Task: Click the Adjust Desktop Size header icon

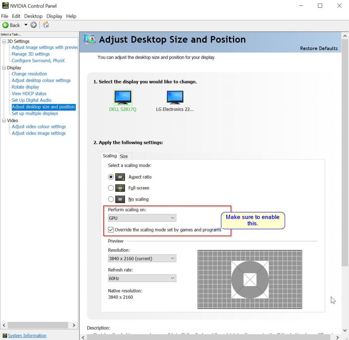Action: click(x=90, y=39)
